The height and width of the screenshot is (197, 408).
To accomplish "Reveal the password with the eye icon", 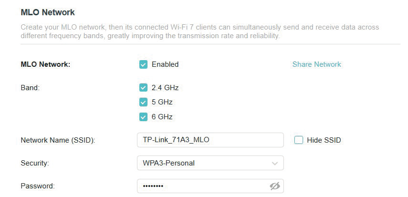I will [x=274, y=186].
